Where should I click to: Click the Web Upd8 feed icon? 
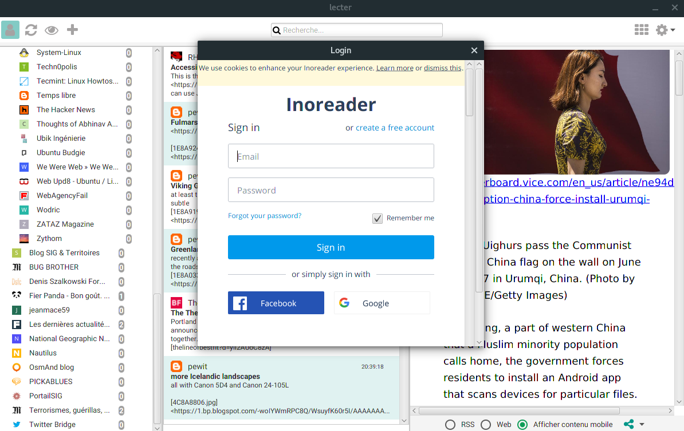(24, 181)
